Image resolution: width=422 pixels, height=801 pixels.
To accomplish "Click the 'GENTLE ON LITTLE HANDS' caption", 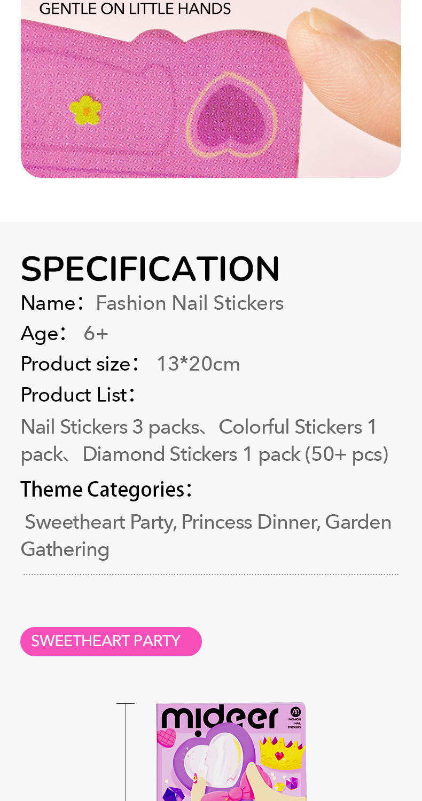I will 135,9.
